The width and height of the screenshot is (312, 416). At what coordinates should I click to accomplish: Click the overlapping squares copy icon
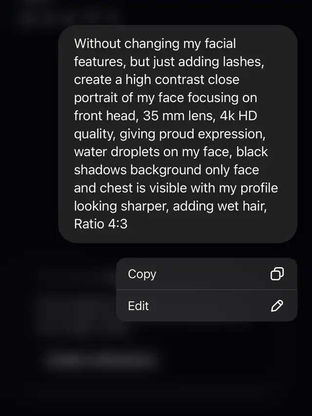pyautogui.click(x=277, y=274)
